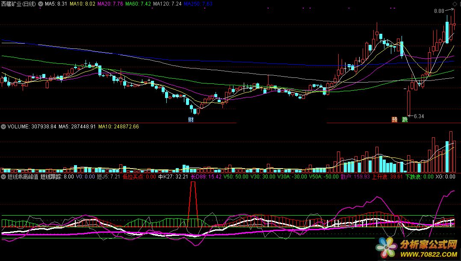This screenshot has width=461, height=261.
Task: Open the 短线乖离峰值 indicator dropdown arrow
Action: pos(3,177)
